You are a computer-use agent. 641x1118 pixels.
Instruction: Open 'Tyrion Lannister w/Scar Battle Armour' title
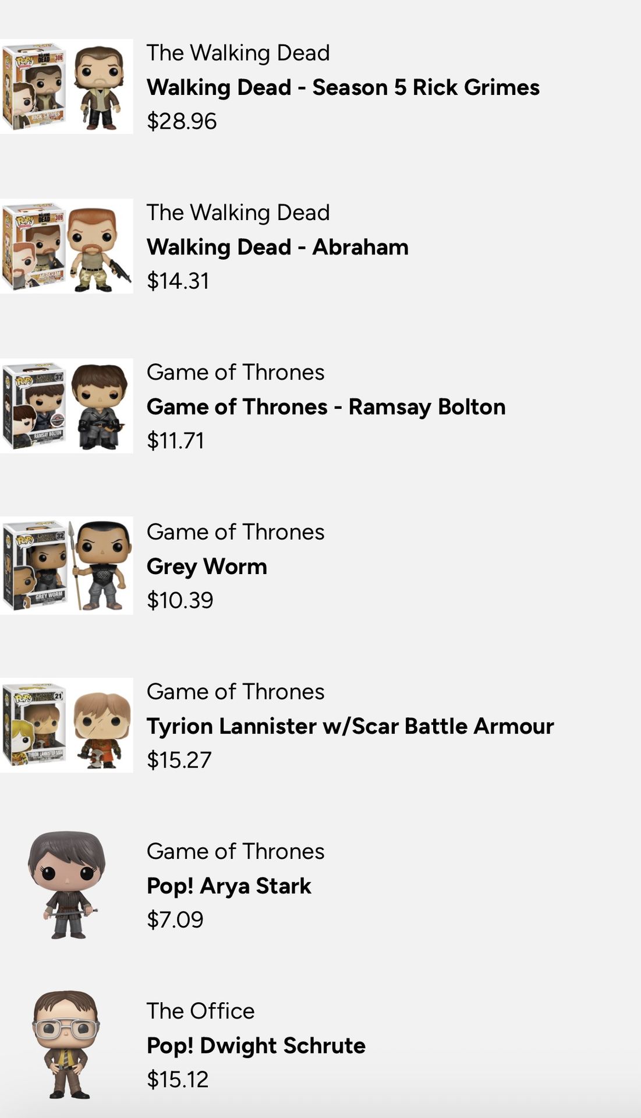350,726
